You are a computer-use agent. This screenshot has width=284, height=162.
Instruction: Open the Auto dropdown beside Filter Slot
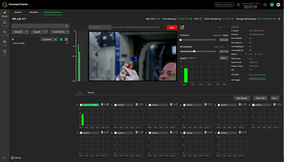[275, 98]
